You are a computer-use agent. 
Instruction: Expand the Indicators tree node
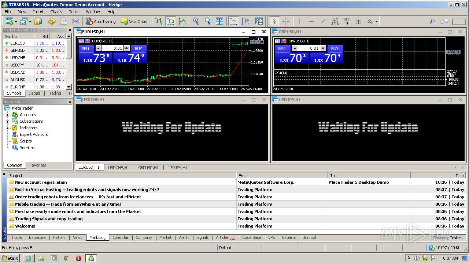click(x=7, y=128)
